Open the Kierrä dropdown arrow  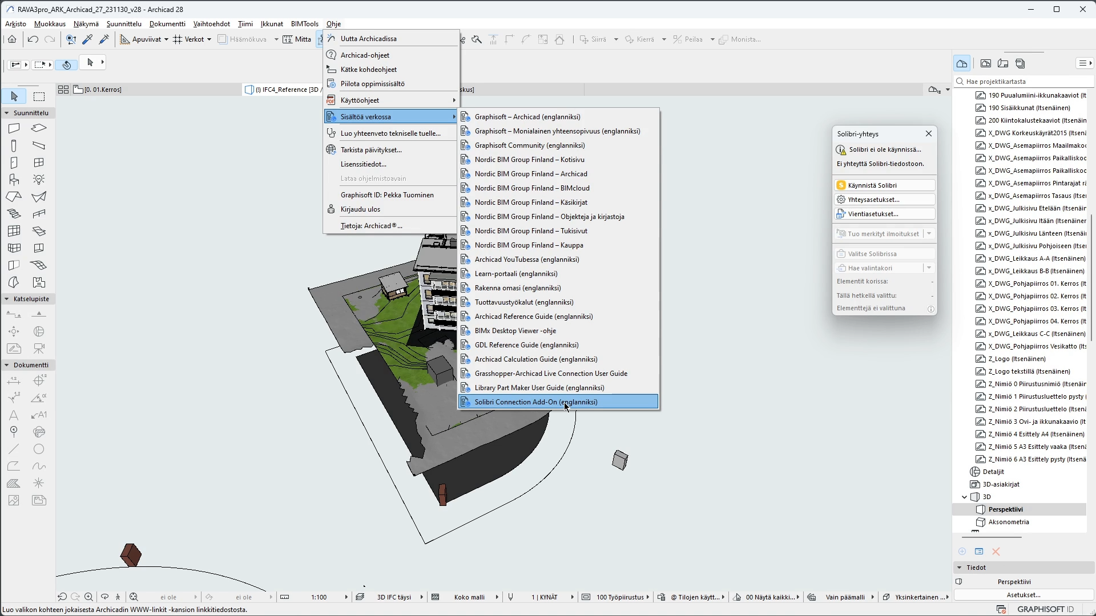(x=664, y=39)
